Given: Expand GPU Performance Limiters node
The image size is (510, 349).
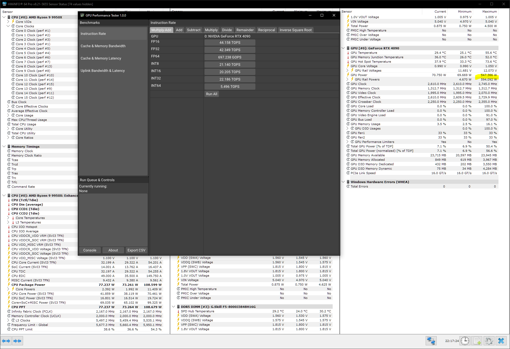Looking at the screenshot, I should [x=347, y=142].
